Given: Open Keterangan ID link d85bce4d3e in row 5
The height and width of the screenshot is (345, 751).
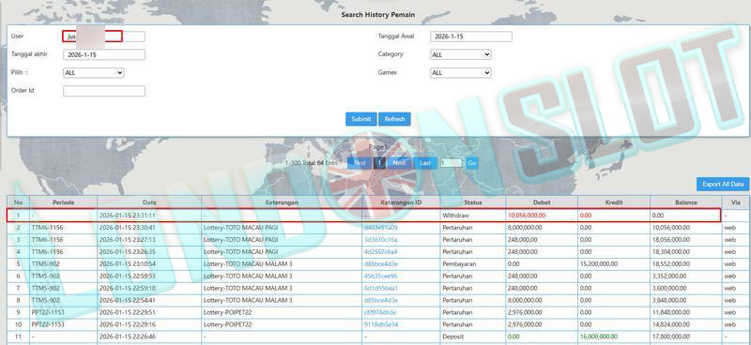Looking at the screenshot, I should pos(381,264).
